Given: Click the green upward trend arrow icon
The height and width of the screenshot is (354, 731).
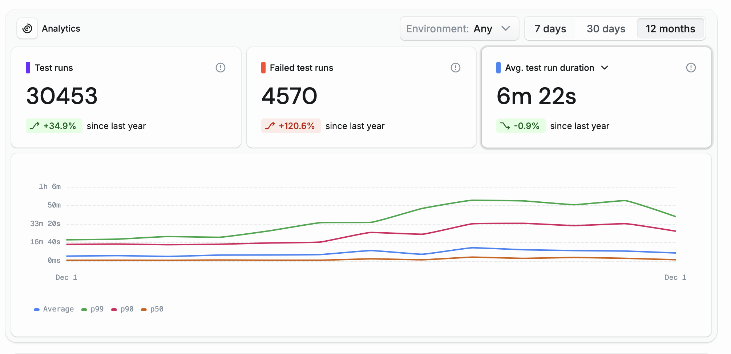Looking at the screenshot, I should [35, 126].
